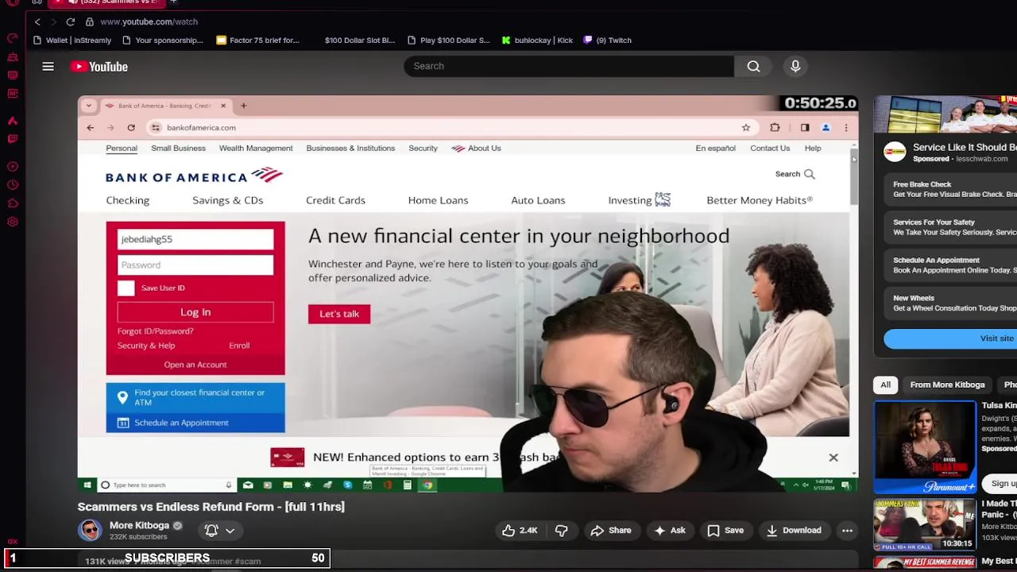The width and height of the screenshot is (1017, 572).
Task: Open the More Kitboga channel name link
Action: tap(139, 525)
